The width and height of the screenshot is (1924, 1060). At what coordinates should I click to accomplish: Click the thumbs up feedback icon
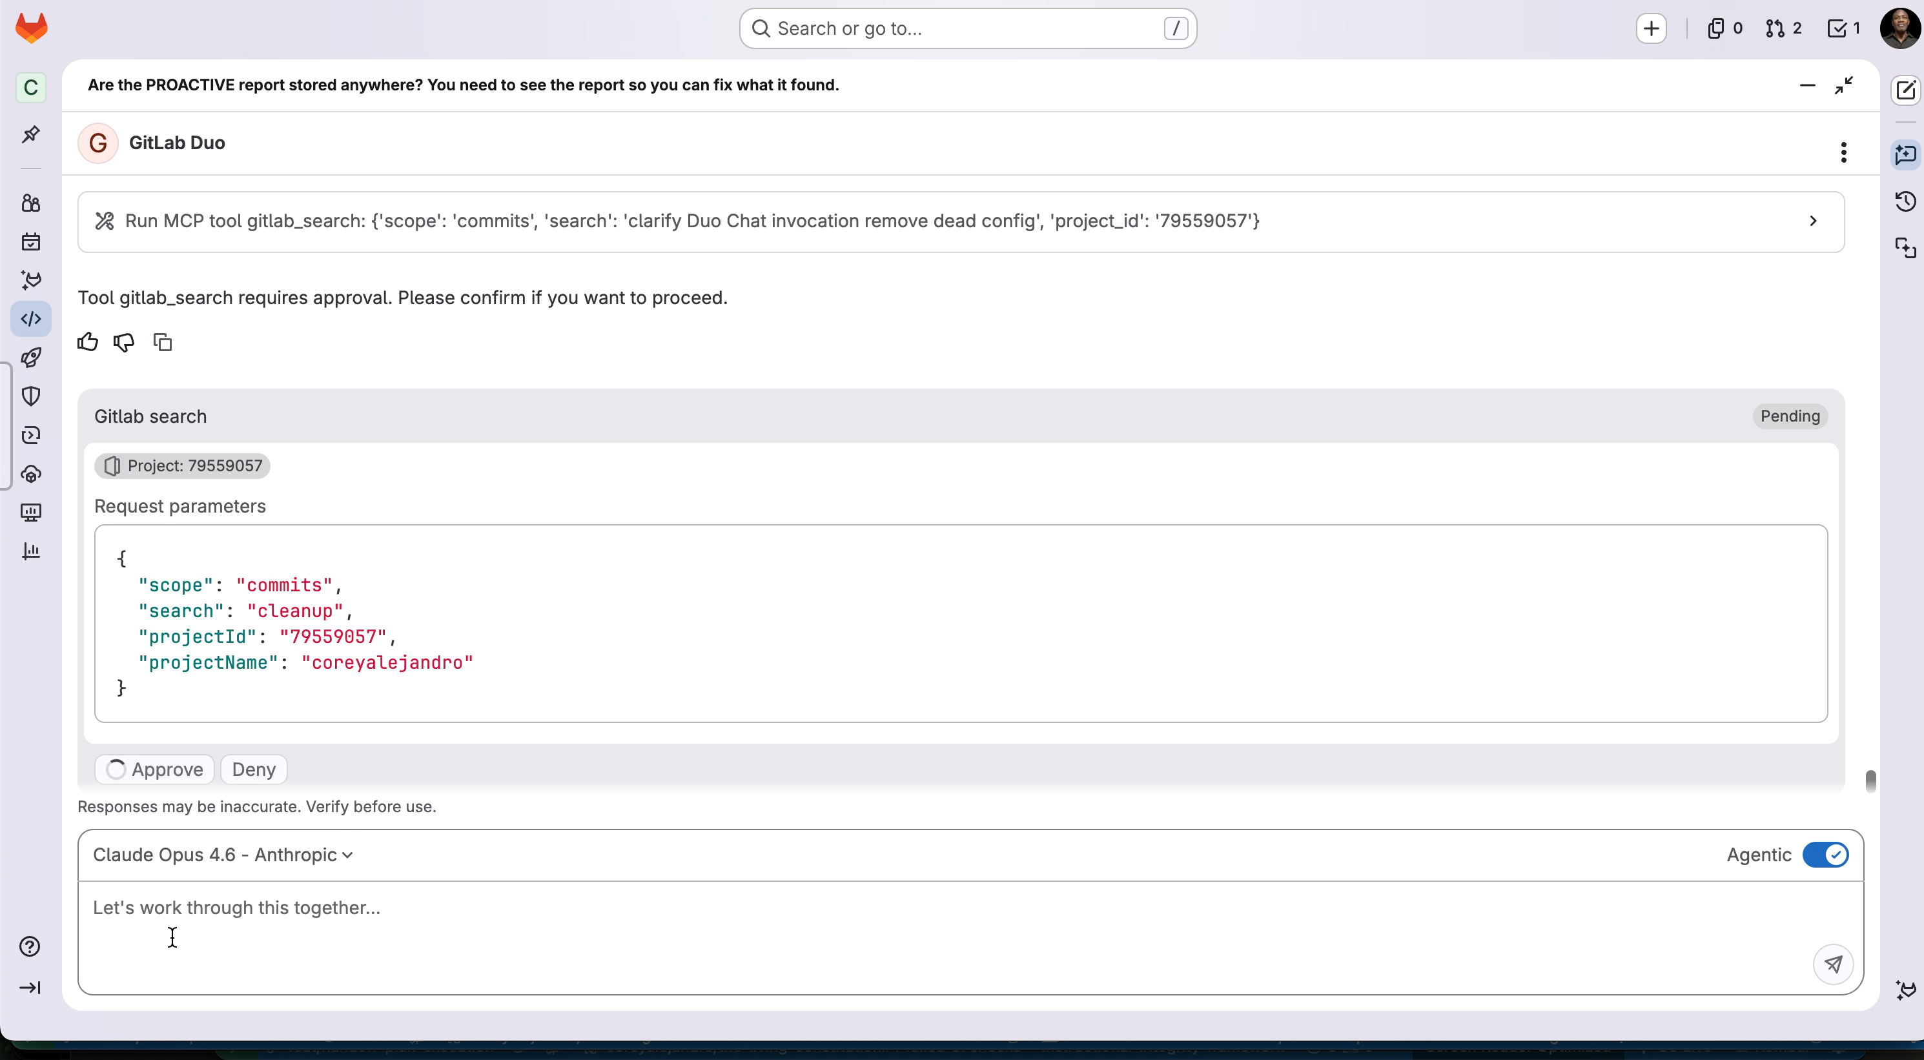coord(87,342)
